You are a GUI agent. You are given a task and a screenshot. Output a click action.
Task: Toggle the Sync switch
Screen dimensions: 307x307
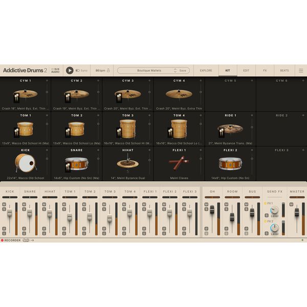tap(78, 71)
